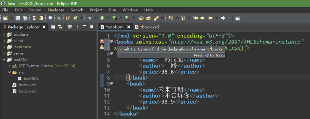
Task: Open the Back history dropdown arrow
Action: click(216, 18)
